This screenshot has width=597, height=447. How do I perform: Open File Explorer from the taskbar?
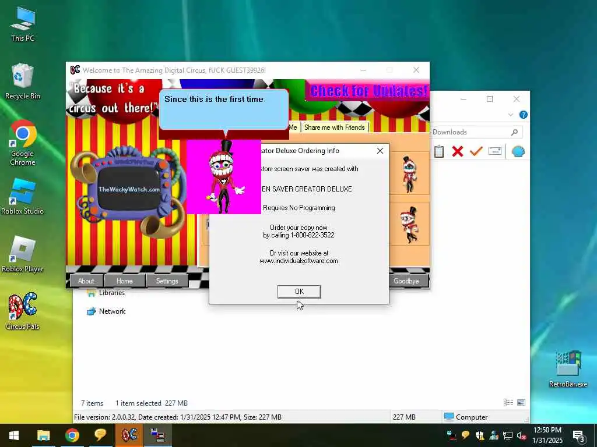[43, 435]
